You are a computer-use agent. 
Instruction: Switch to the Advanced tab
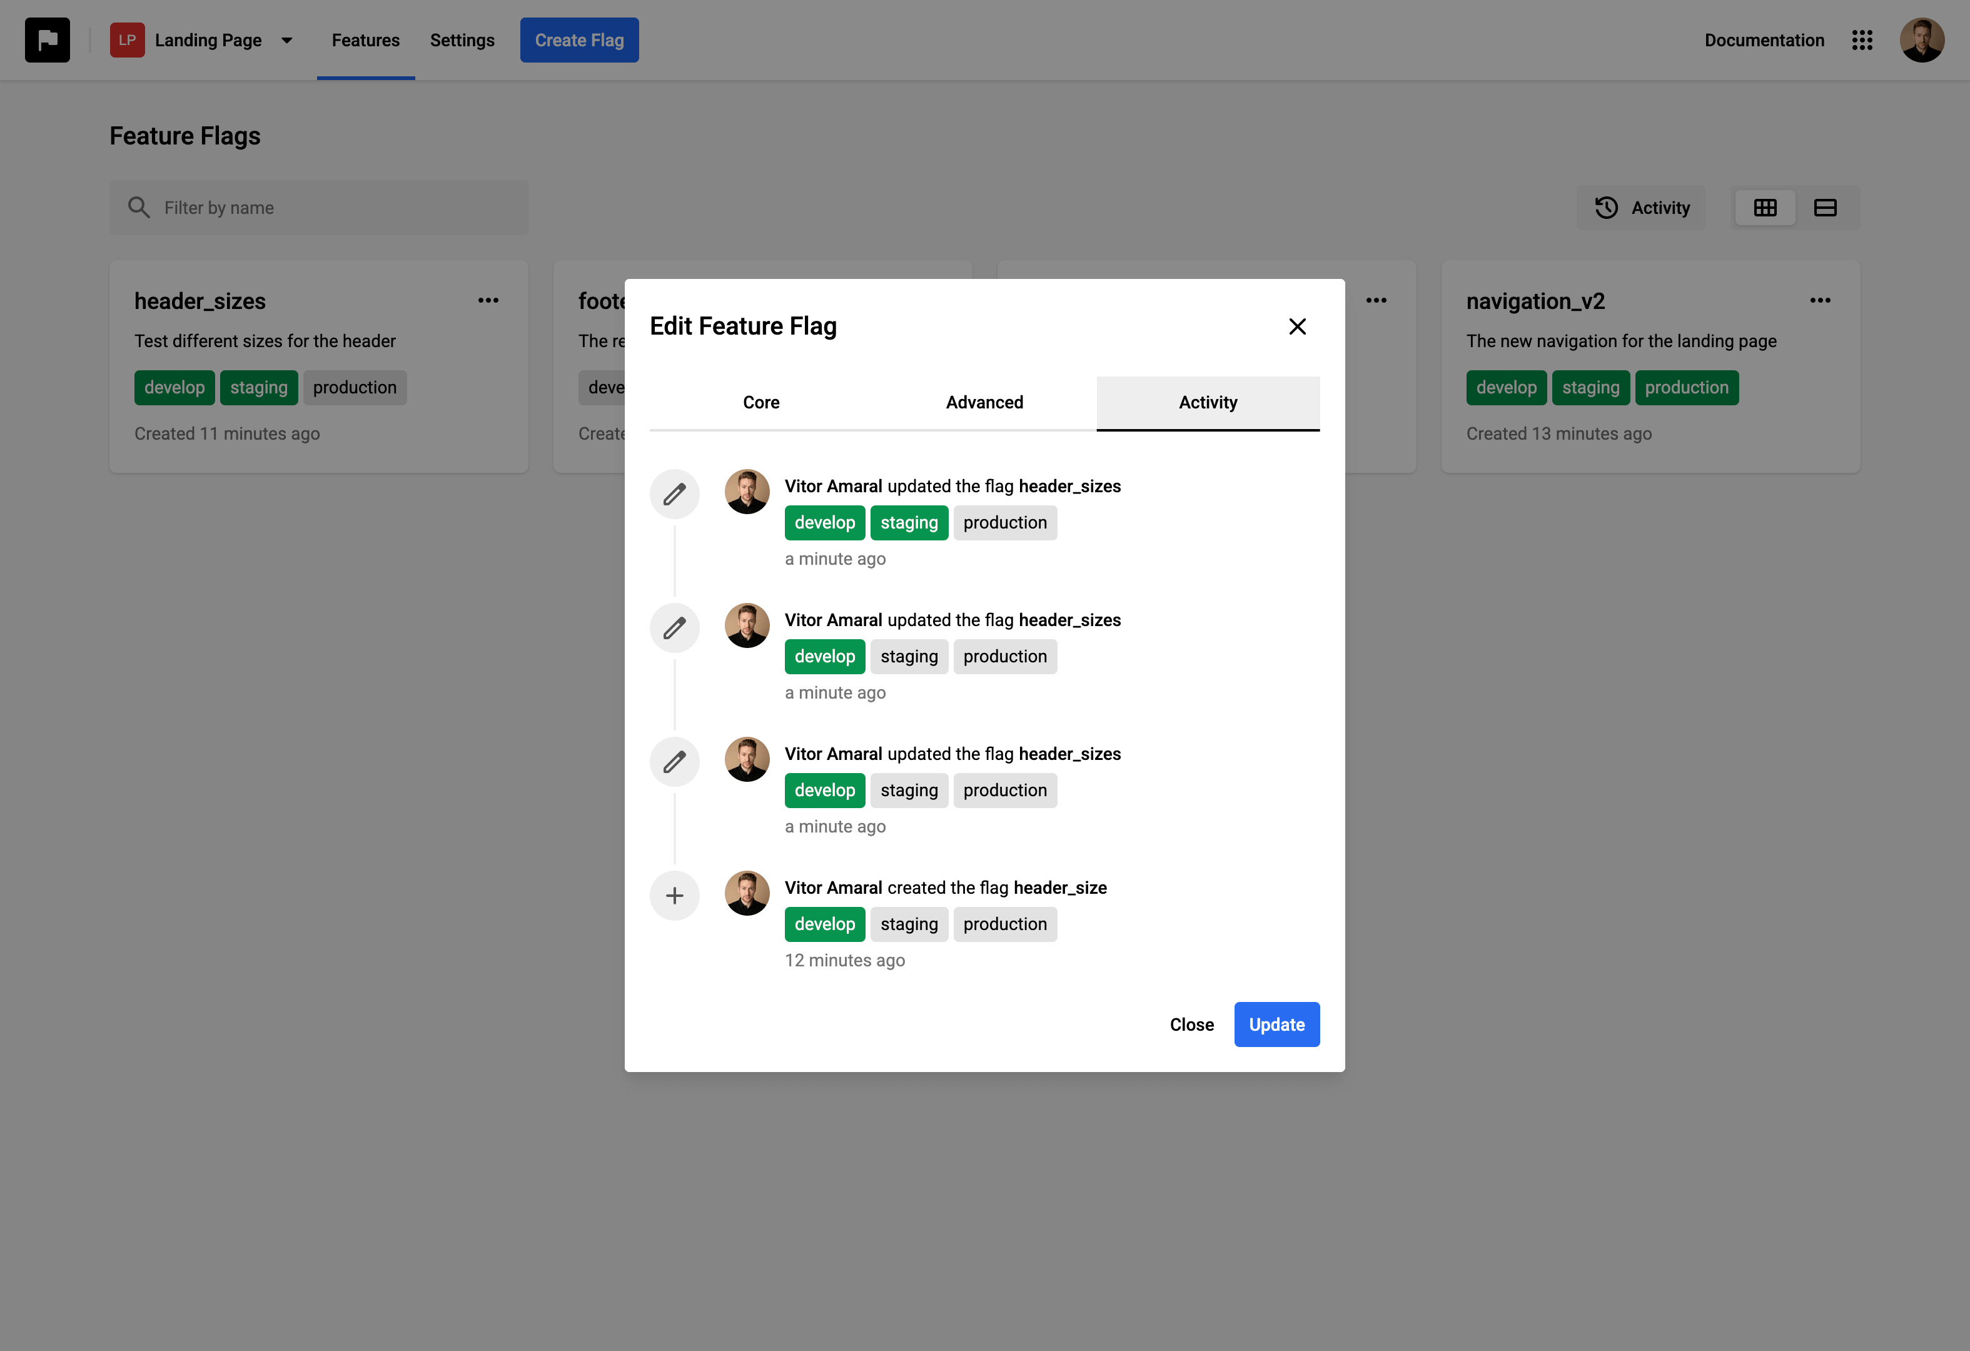pos(984,403)
